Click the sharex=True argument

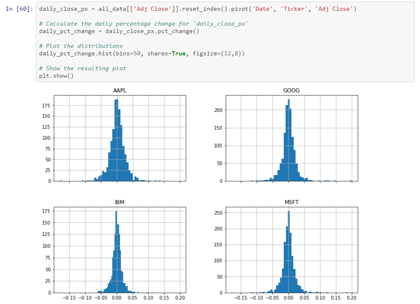[170, 53]
